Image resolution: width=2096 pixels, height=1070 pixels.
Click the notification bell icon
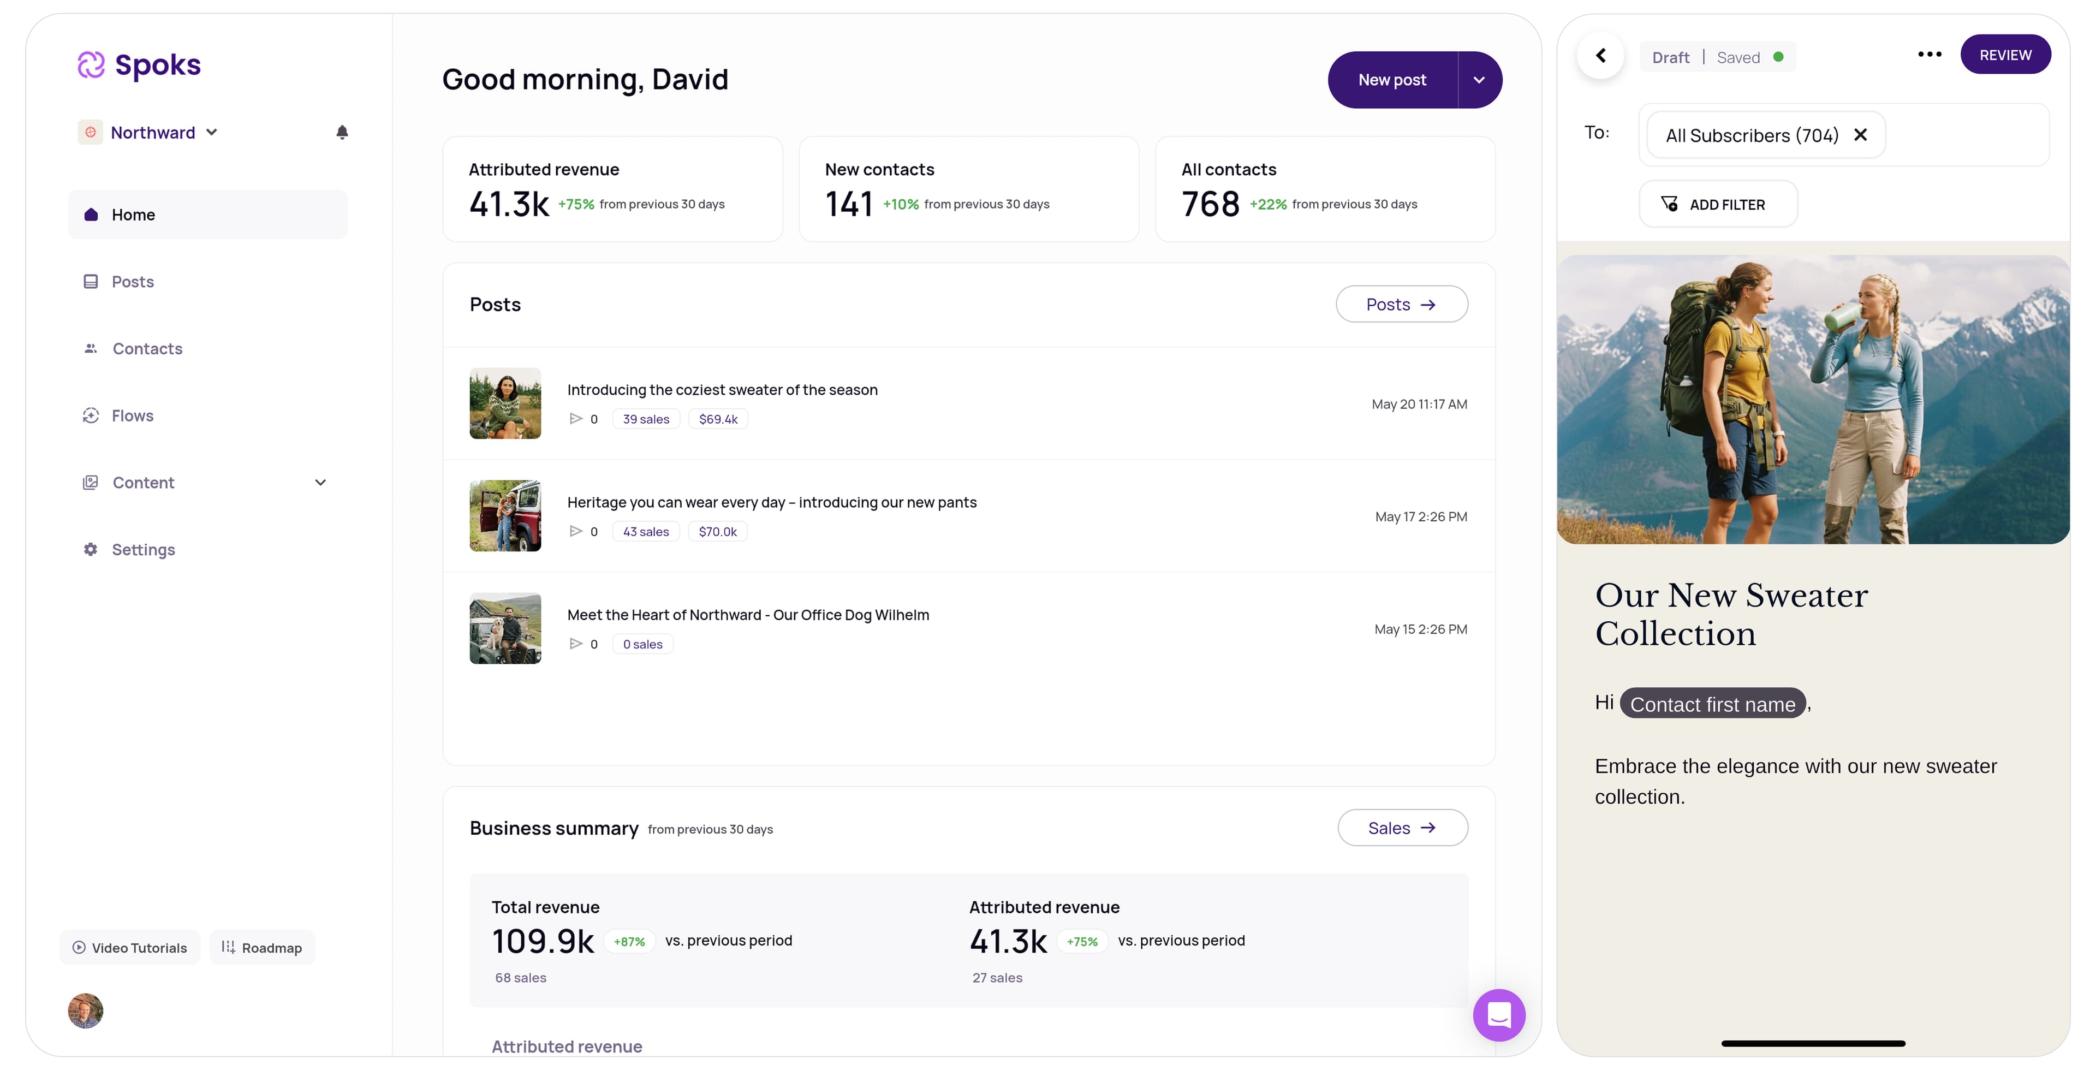pyautogui.click(x=342, y=132)
